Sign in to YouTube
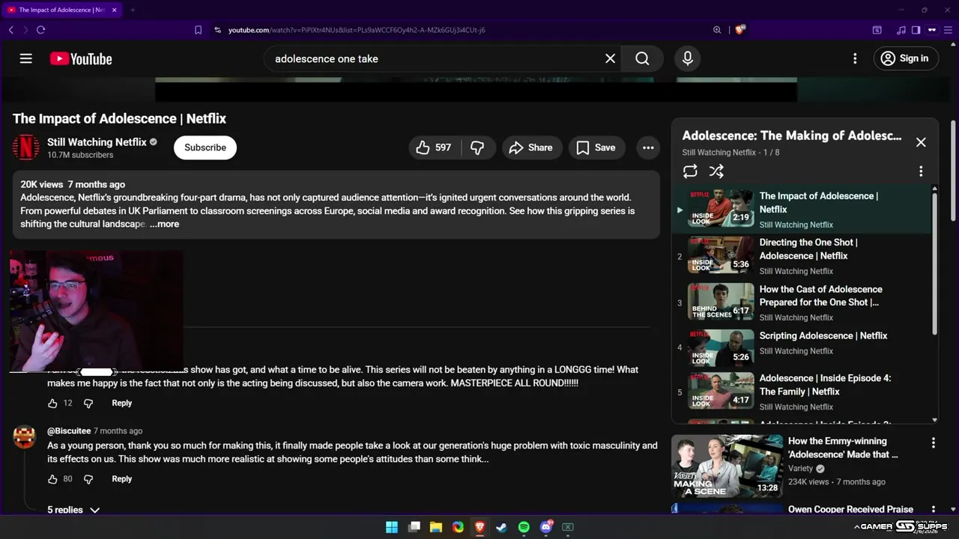 [x=906, y=58]
